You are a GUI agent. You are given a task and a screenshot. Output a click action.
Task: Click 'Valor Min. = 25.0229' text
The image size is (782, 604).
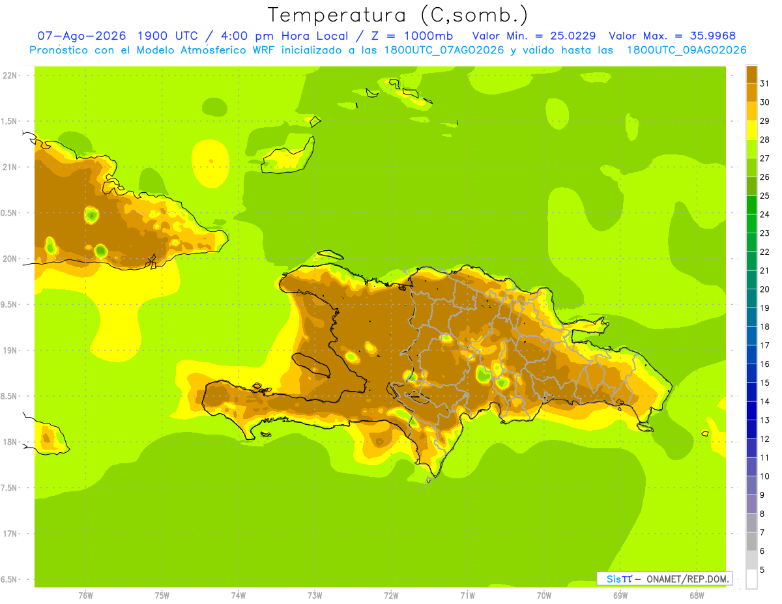tap(534, 36)
